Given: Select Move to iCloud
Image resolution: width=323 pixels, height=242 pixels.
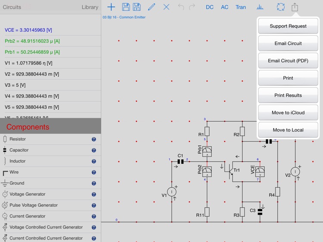Looking at the screenshot, I should coord(288,113).
